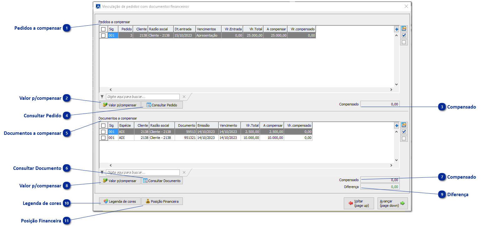Image resolution: width=481 pixels, height=229 pixels.
Task: Select the Apresentação cell in Pedidos grid
Action: click(x=208, y=35)
